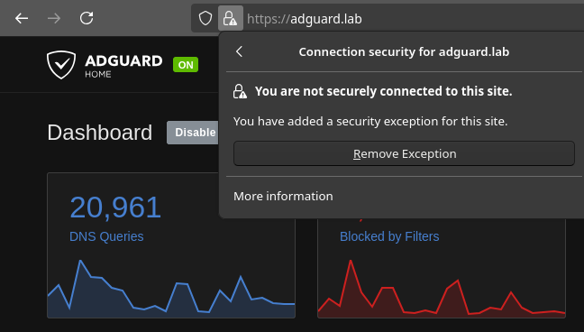Click the Disable protection button

(193, 133)
